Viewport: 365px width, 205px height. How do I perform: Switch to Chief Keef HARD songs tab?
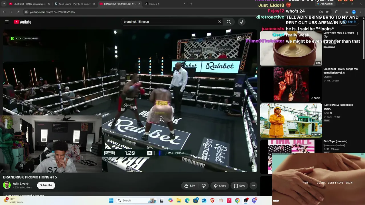pos(29,4)
